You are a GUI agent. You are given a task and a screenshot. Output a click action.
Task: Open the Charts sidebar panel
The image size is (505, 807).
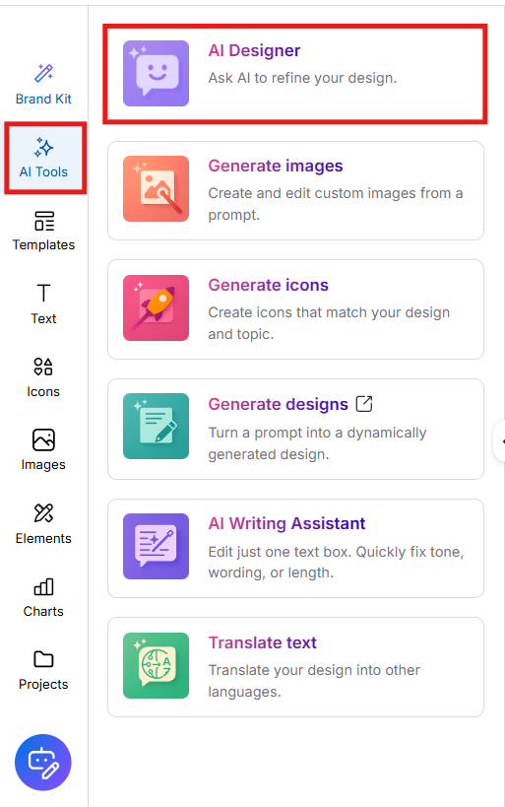pos(43,597)
